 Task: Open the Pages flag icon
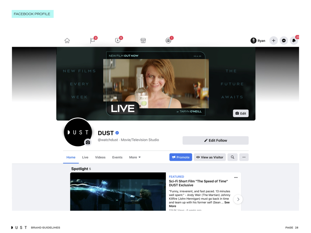(93, 40)
